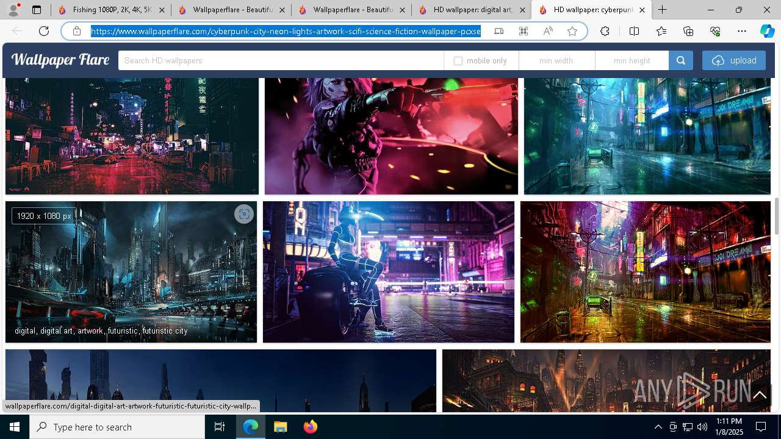Open a new browser tab
Screen dimensions: 781x439
(663, 10)
